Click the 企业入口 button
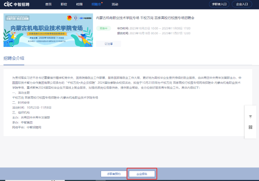This screenshot has height=181, width=259. tap(242, 4)
